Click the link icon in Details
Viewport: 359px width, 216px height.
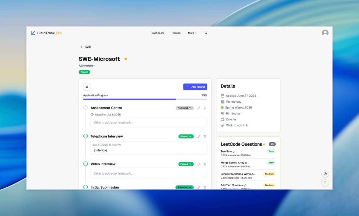pos(223,125)
